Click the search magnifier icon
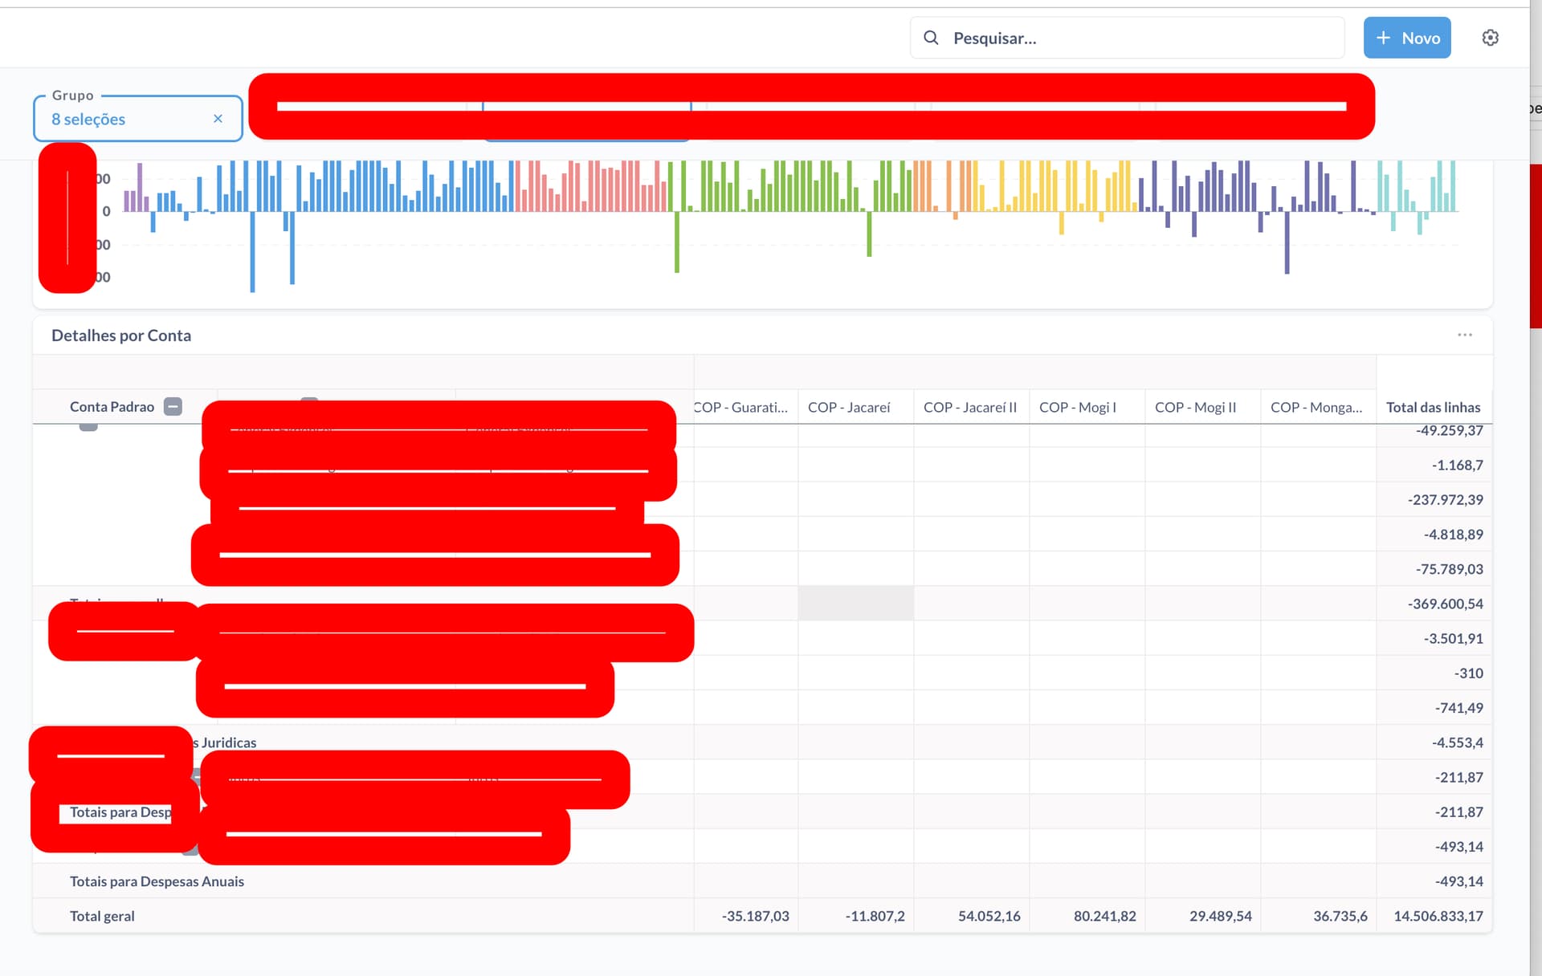Image resolution: width=1542 pixels, height=976 pixels. (x=932, y=38)
